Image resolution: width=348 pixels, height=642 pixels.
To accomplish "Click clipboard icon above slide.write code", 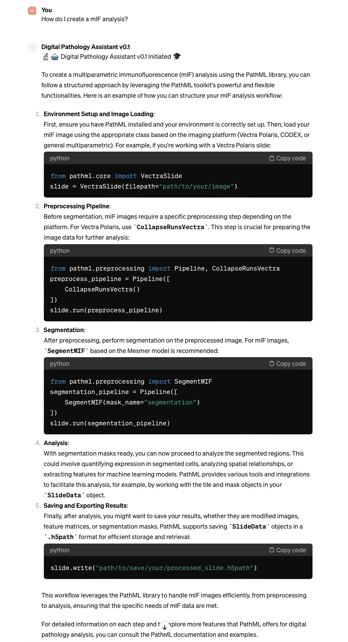I will coord(272,550).
